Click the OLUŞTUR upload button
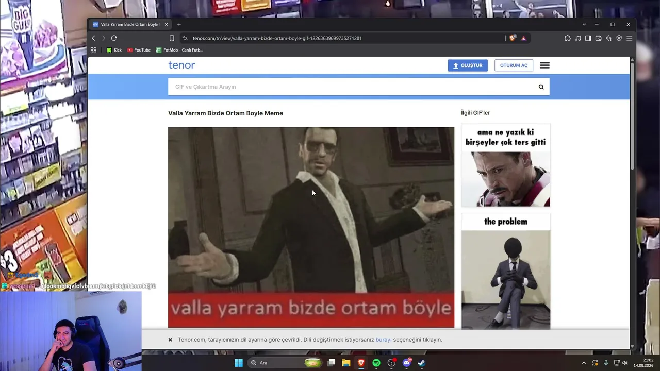The height and width of the screenshot is (371, 660). 468,65
